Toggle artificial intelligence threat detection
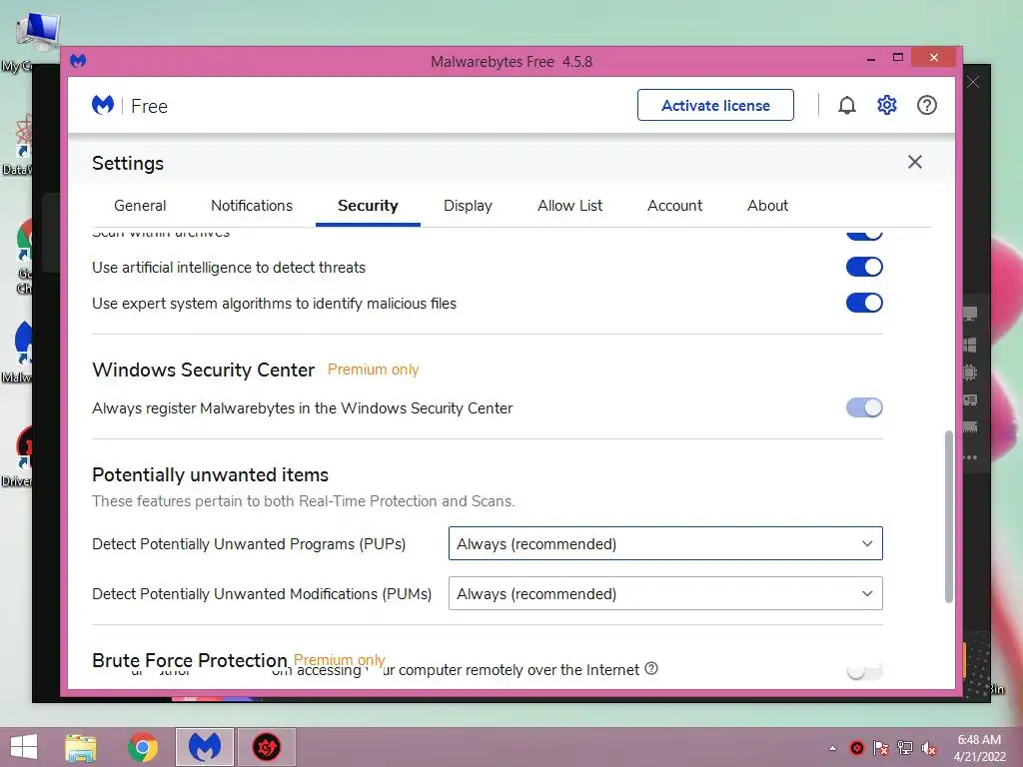The width and height of the screenshot is (1023, 767). [x=864, y=267]
